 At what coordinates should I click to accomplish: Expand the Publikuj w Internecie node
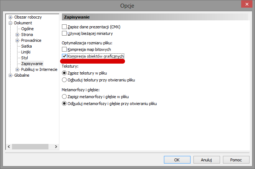click(x=17, y=69)
